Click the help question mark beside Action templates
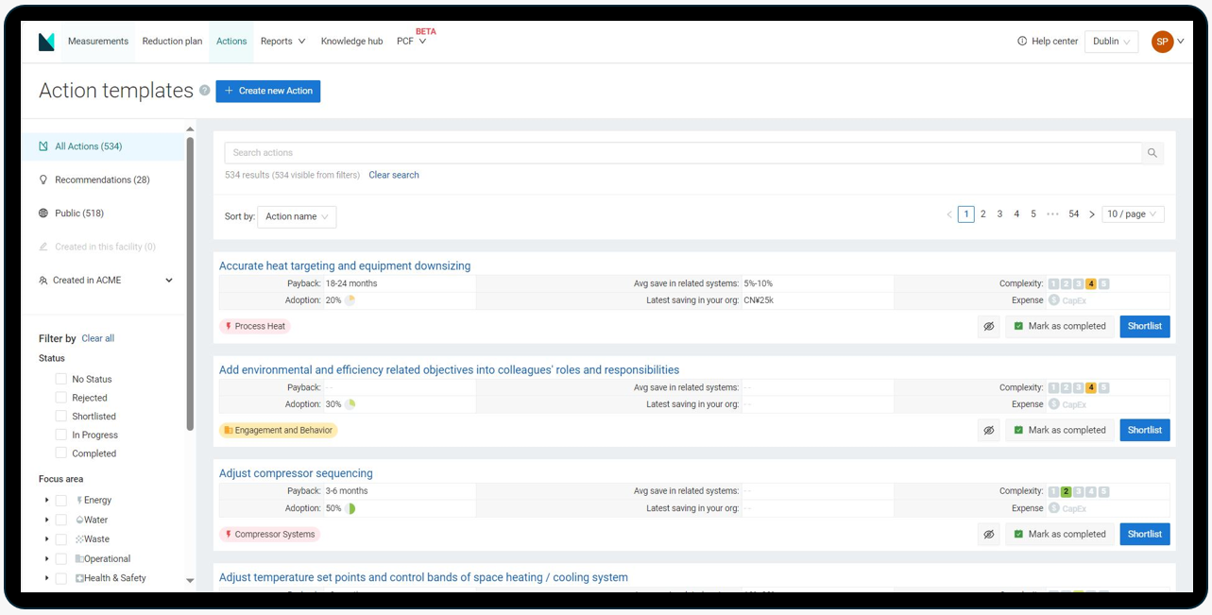Screen dimensions: 1212x615 [204, 91]
